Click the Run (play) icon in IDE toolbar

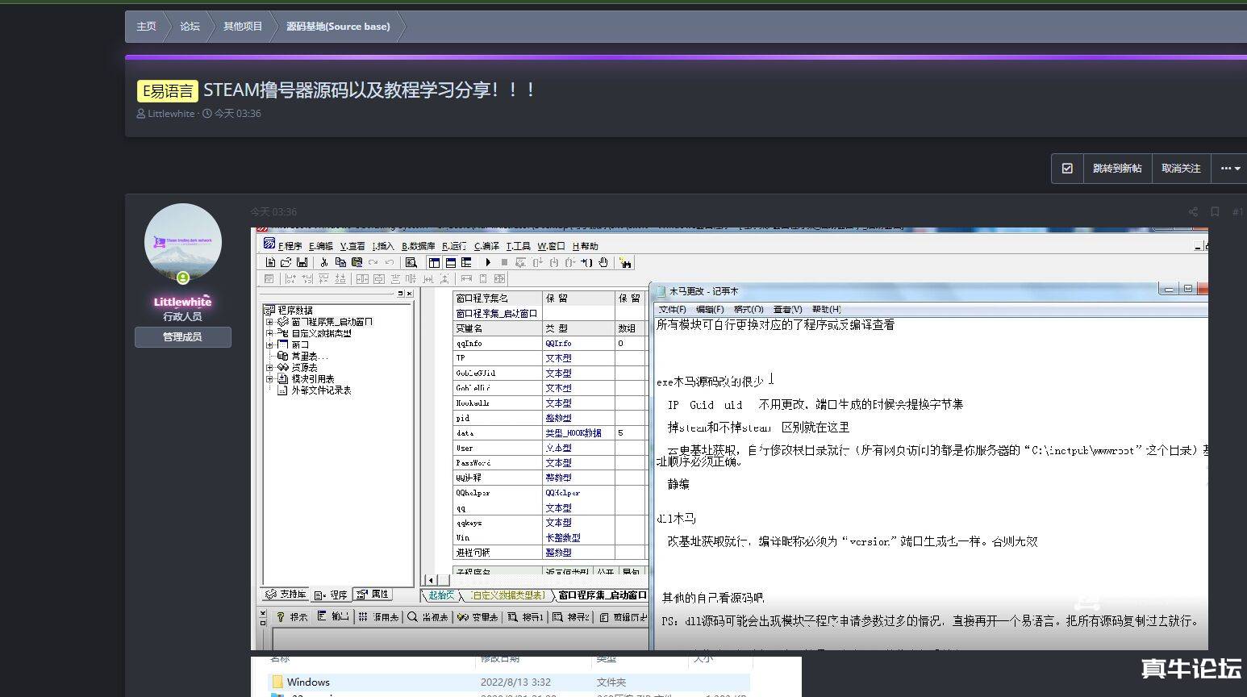point(488,262)
